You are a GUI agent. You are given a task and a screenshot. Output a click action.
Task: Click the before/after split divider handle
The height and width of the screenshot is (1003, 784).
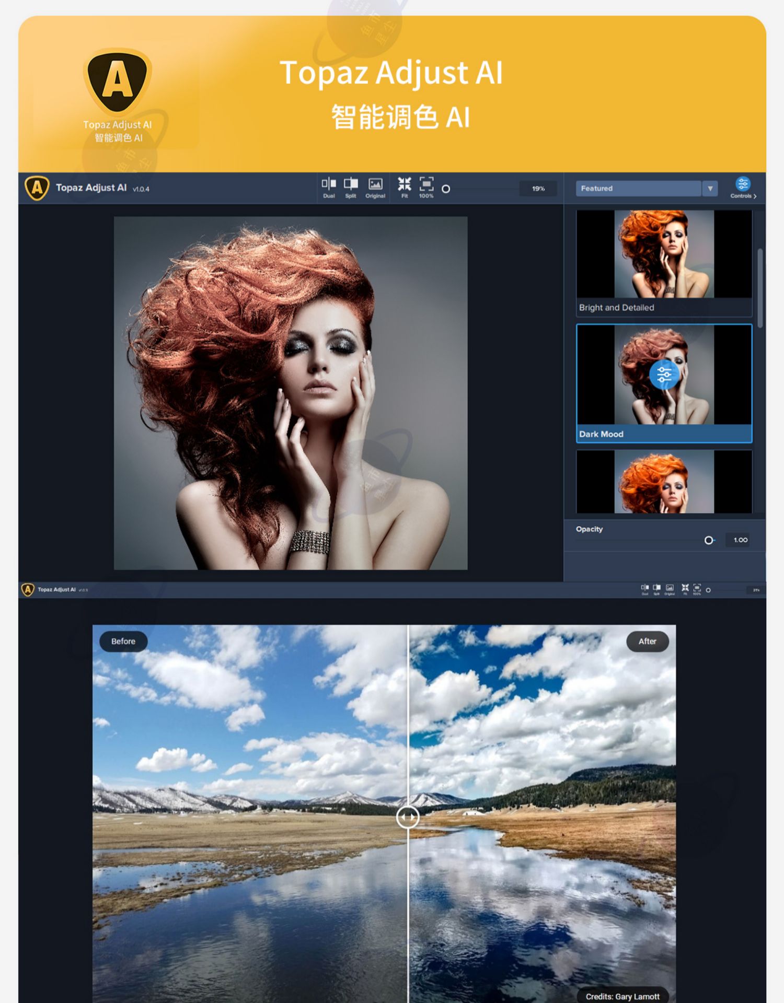[408, 817]
